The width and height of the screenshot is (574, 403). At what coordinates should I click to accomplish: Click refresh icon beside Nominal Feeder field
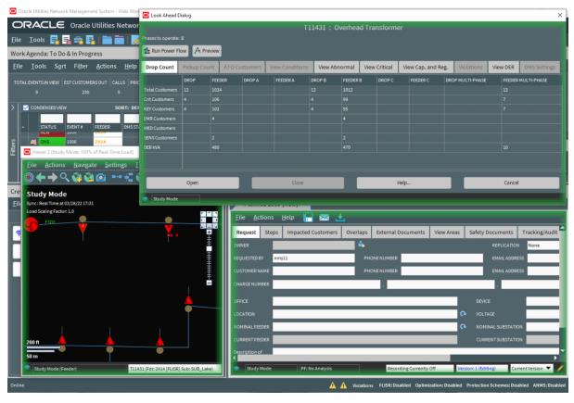click(463, 326)
